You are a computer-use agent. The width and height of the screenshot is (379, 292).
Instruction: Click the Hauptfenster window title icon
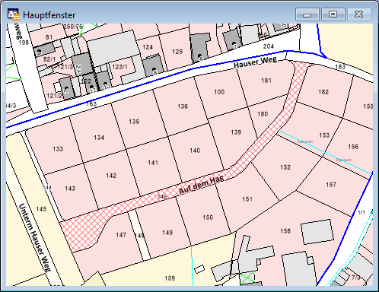tap(13, 14)
